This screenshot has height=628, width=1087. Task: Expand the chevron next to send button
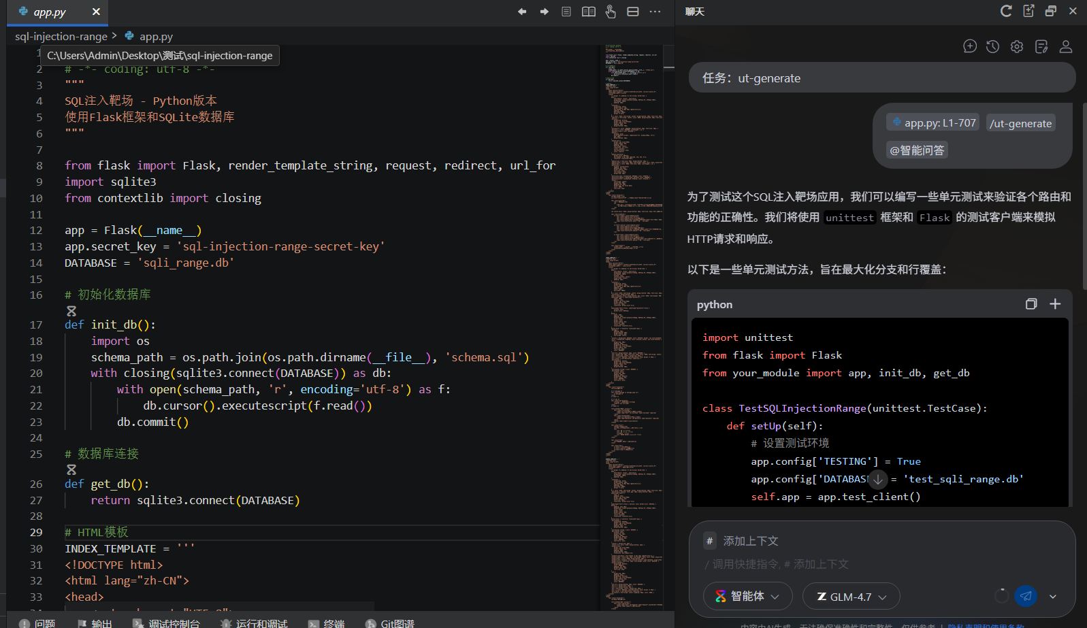(1053, 597)
